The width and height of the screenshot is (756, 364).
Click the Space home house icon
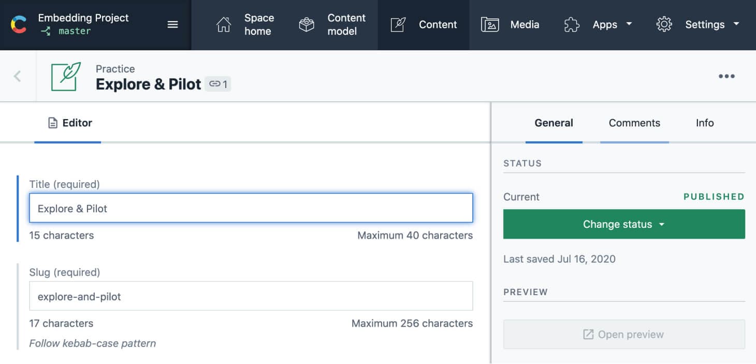[224, 24]
